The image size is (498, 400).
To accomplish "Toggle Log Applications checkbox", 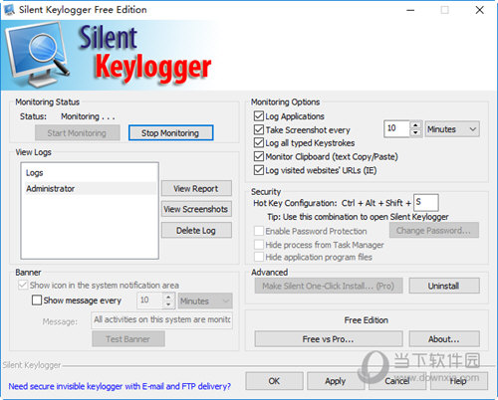I will point(259,116).
